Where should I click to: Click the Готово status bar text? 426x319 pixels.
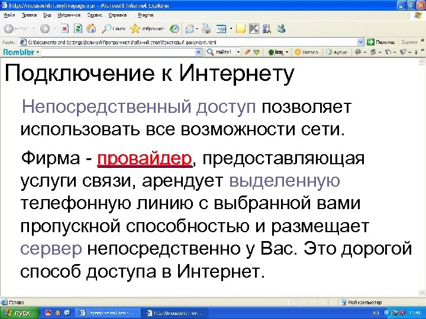(17, 302)
